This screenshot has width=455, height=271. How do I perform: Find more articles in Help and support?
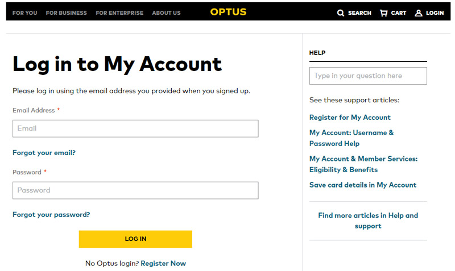tap(368, 220)
